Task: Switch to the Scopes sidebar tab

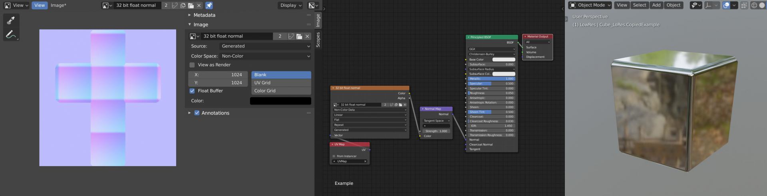Action: click(318, 40)
